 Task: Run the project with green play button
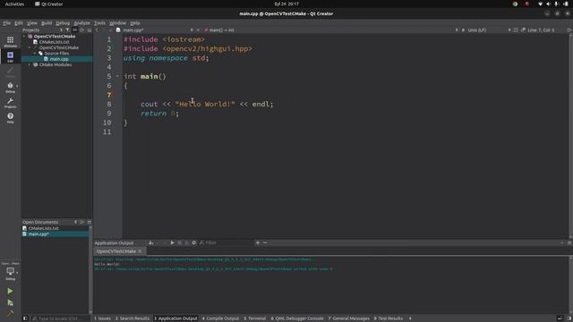tap(10, 291)
